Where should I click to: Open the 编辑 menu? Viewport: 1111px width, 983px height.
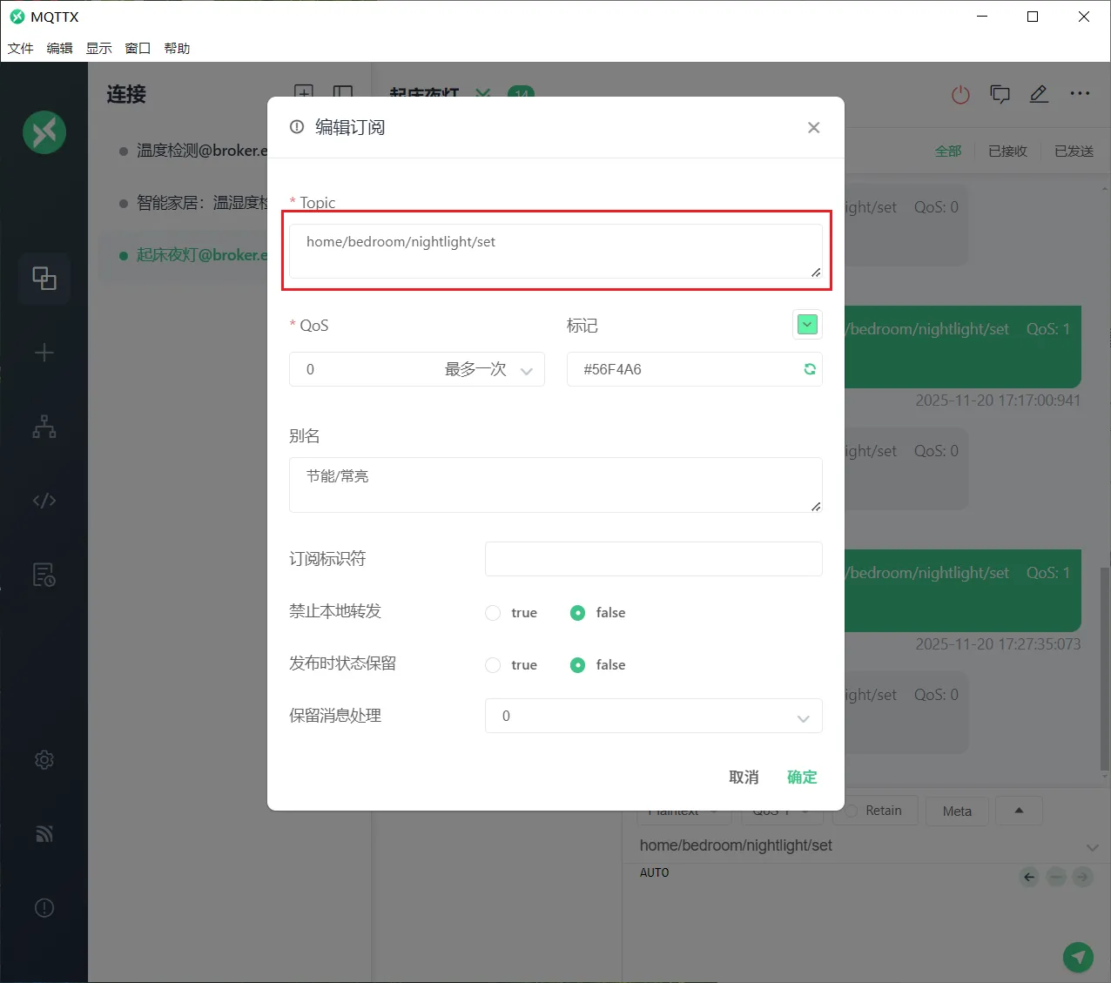[x=59, y=48]
